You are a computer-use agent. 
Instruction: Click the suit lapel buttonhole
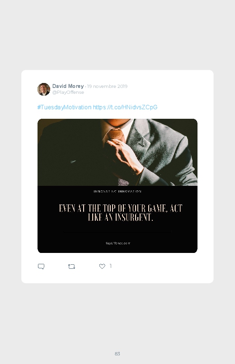(x=141, y=145)
